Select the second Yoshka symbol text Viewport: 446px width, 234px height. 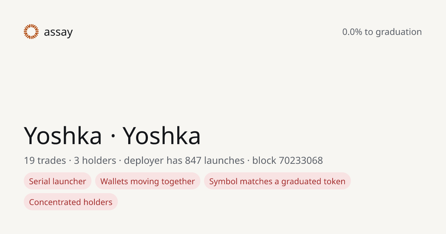tap(162, 135)
